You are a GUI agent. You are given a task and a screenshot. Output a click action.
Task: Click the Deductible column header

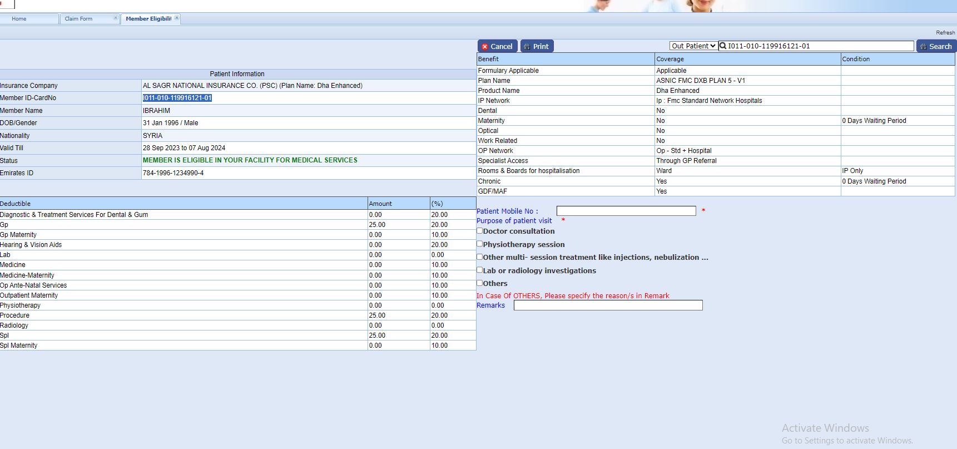[x=16, y=204]
